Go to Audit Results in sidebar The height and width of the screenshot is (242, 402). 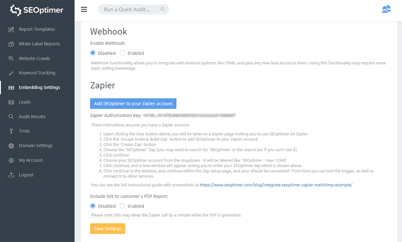[x=32, y=117]
